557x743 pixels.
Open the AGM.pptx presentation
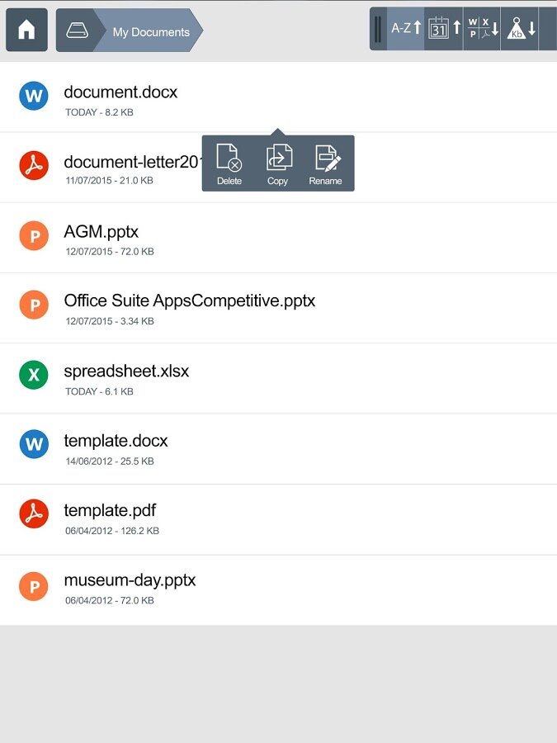pos(101,233)
